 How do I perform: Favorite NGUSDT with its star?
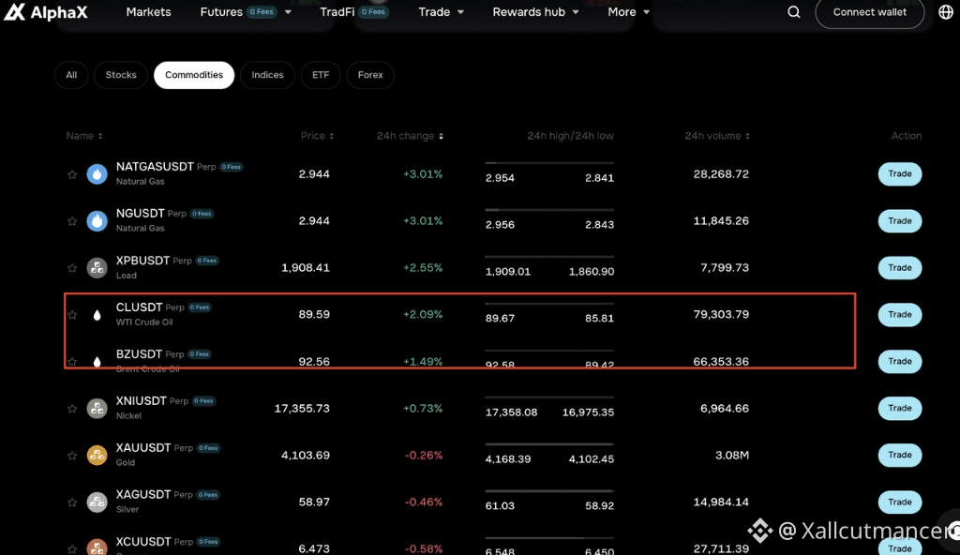(72, 221)
